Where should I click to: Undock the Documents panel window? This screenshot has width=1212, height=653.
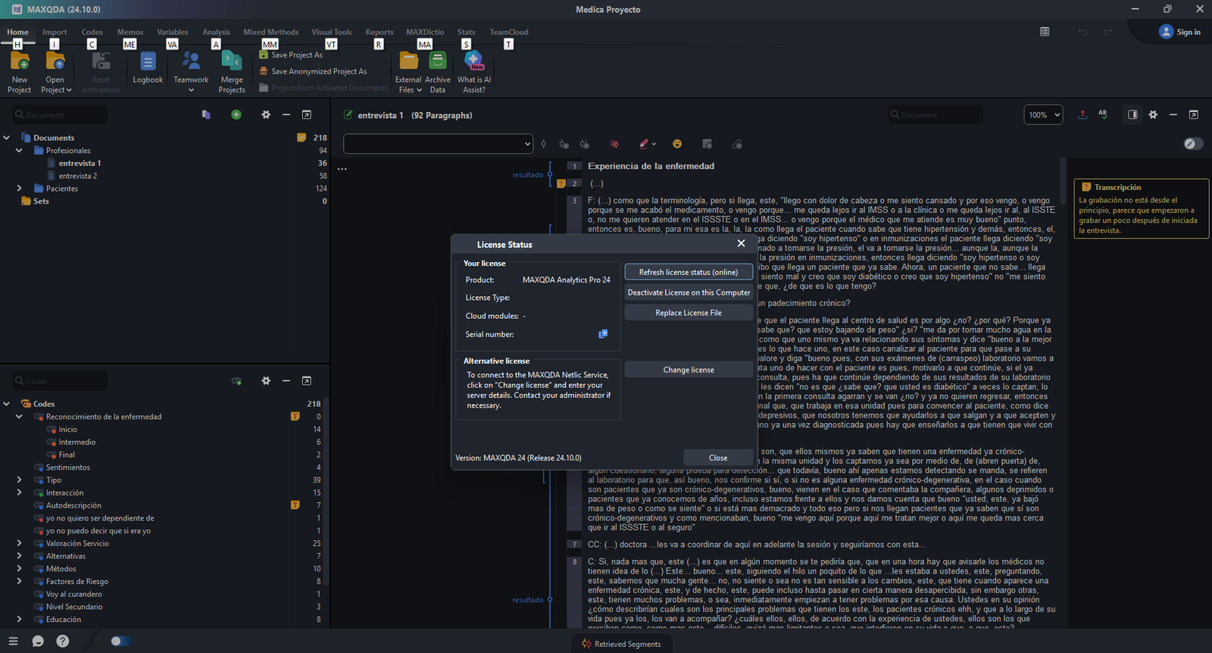(307, 114)
